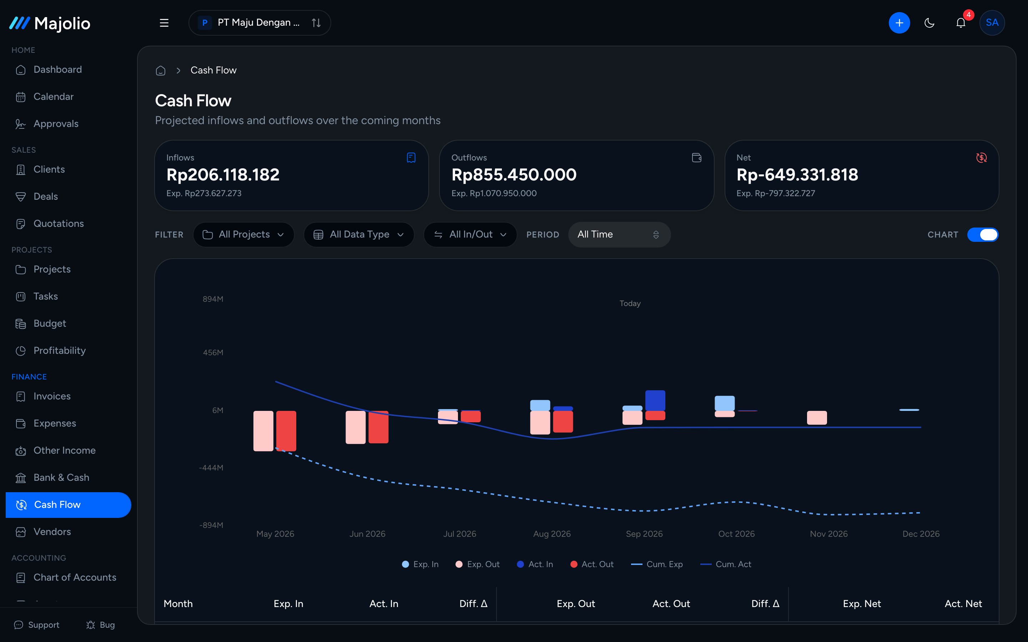Open the SA user avatar menu
This screenshot has height=642, width=1028.
tap(992, 23)
